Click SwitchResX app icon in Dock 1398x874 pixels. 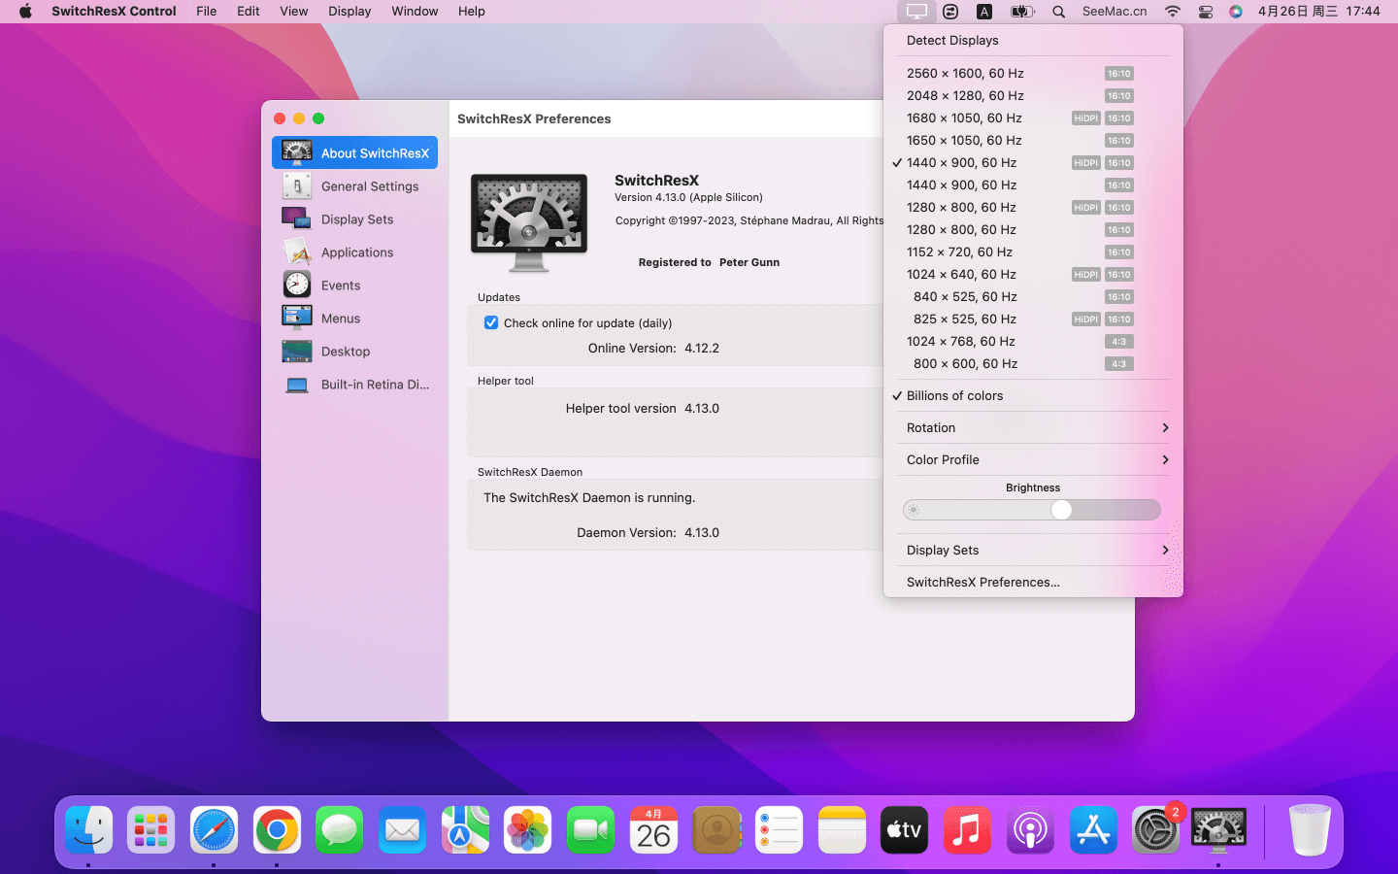coord(1218,830)
